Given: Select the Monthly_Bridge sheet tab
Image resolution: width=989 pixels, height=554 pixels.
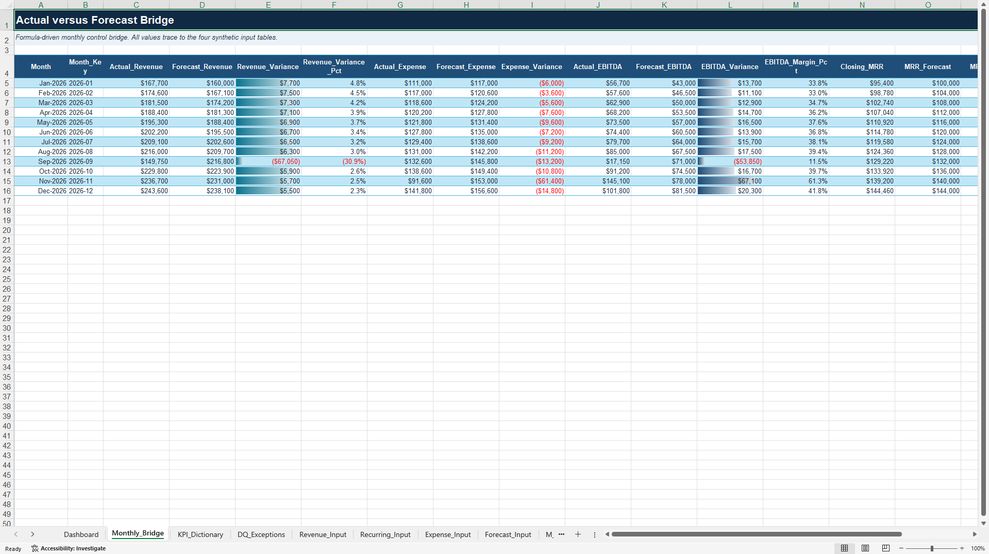Looking at the screenshot, I should click(138, 533).
